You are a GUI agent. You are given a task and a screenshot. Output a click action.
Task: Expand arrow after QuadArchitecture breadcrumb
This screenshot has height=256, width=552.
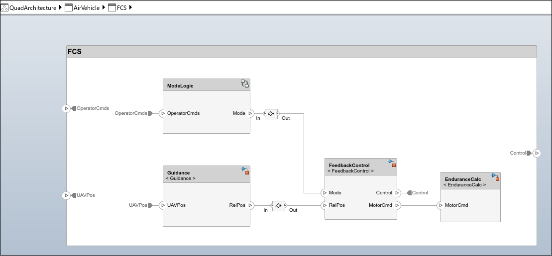pyautogui.click(x=60, y=7)
